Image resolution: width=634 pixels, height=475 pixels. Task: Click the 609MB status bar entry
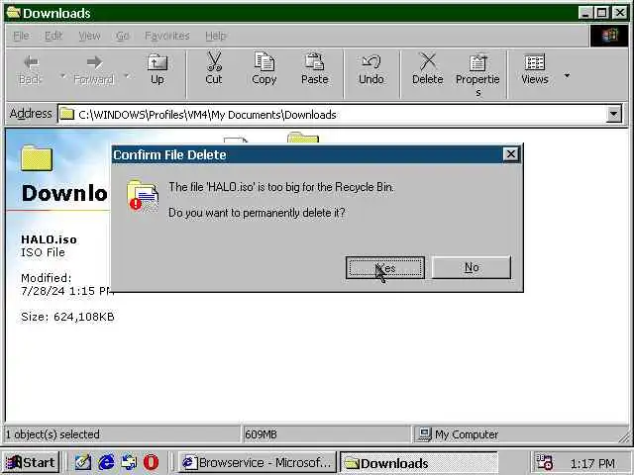[x=261, y=434]
